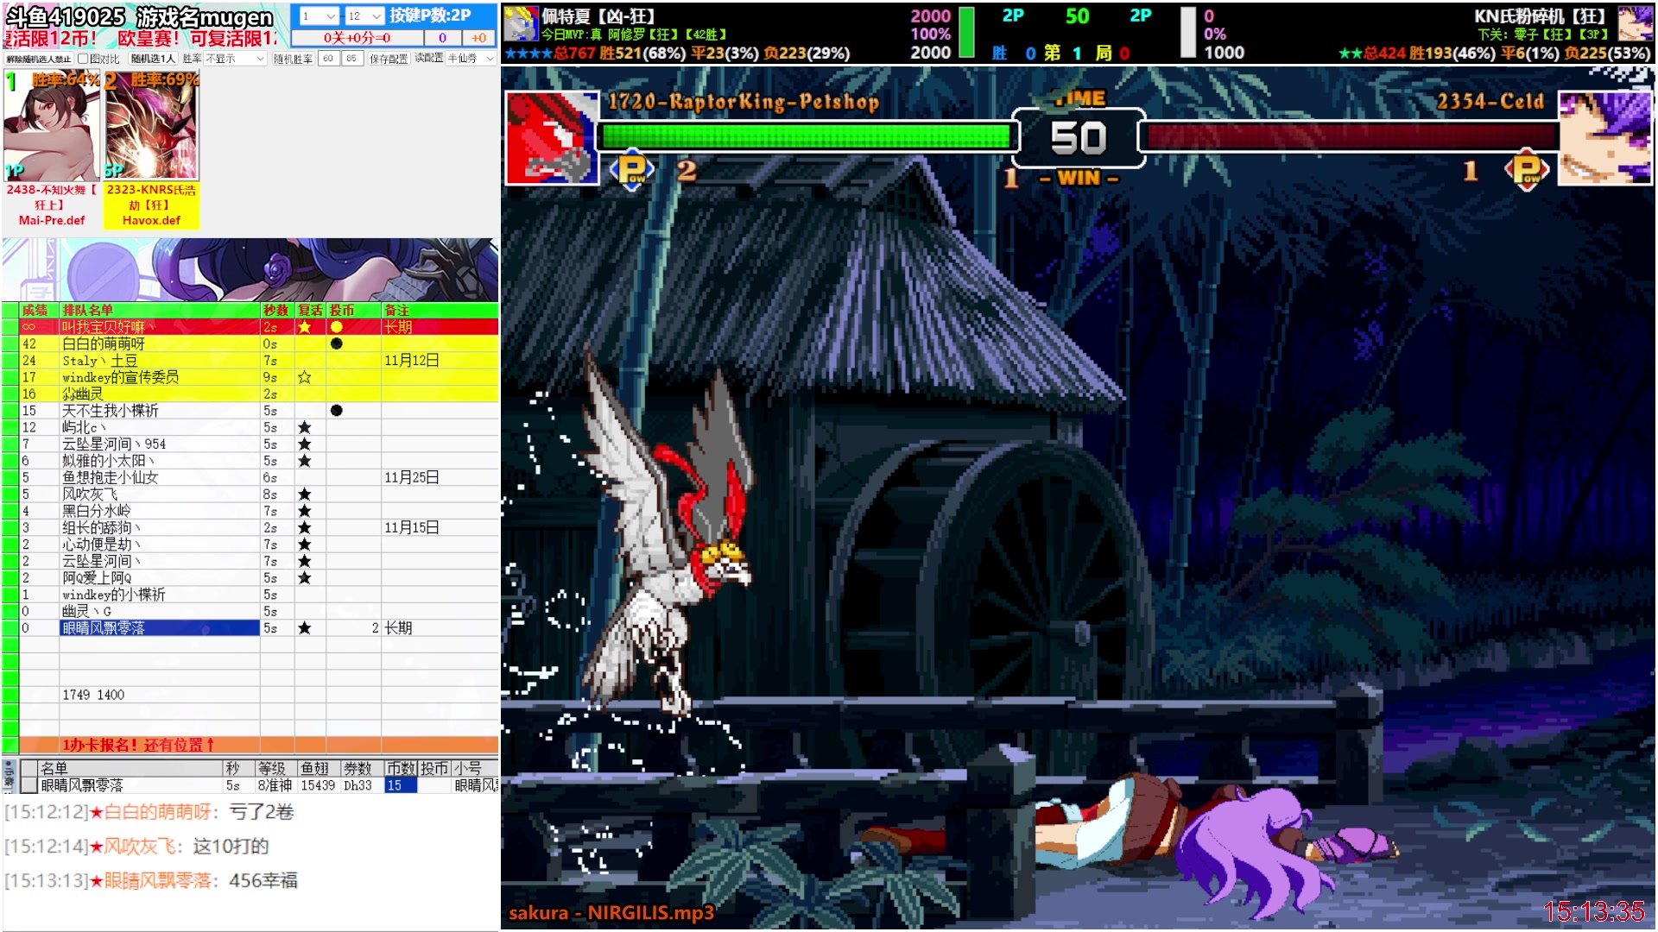Screen dimensions: 1658x932
Task: Click the row selector box beside 眼睛风飘零落
Action: (29, 785)
